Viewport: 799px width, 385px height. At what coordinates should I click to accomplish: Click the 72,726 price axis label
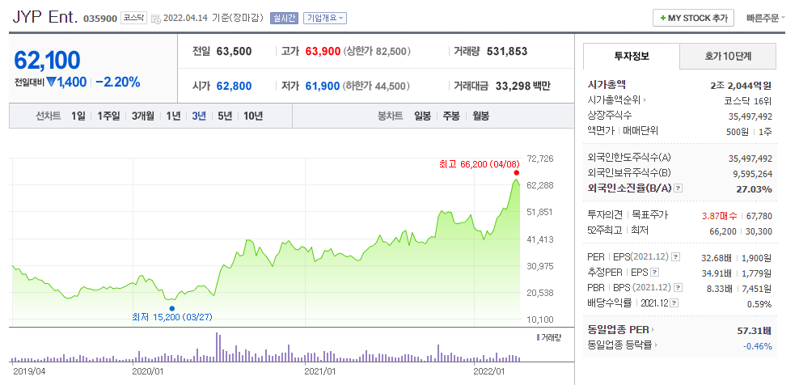tap(540, 159)
